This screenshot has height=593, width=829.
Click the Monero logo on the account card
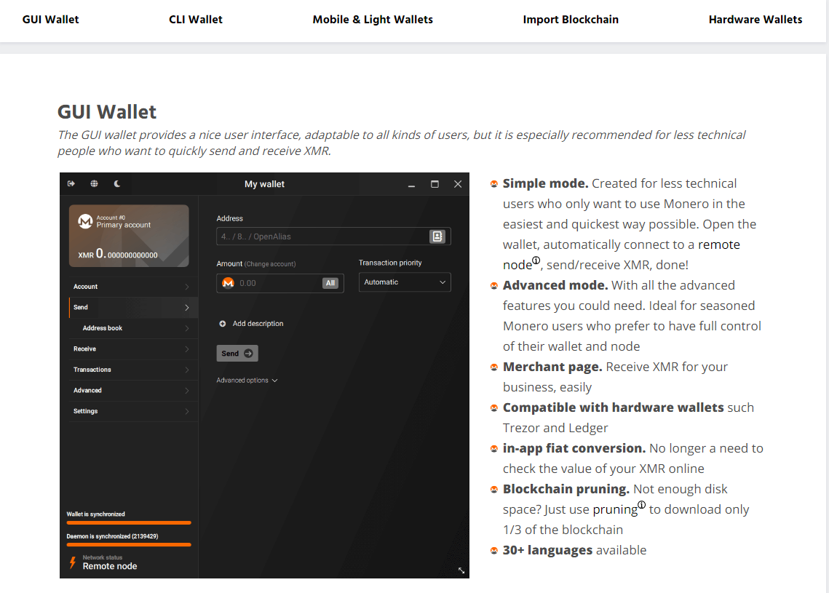click(85, 221)
